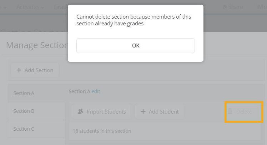Click the '18 students in this section' text

coord(102,131)
